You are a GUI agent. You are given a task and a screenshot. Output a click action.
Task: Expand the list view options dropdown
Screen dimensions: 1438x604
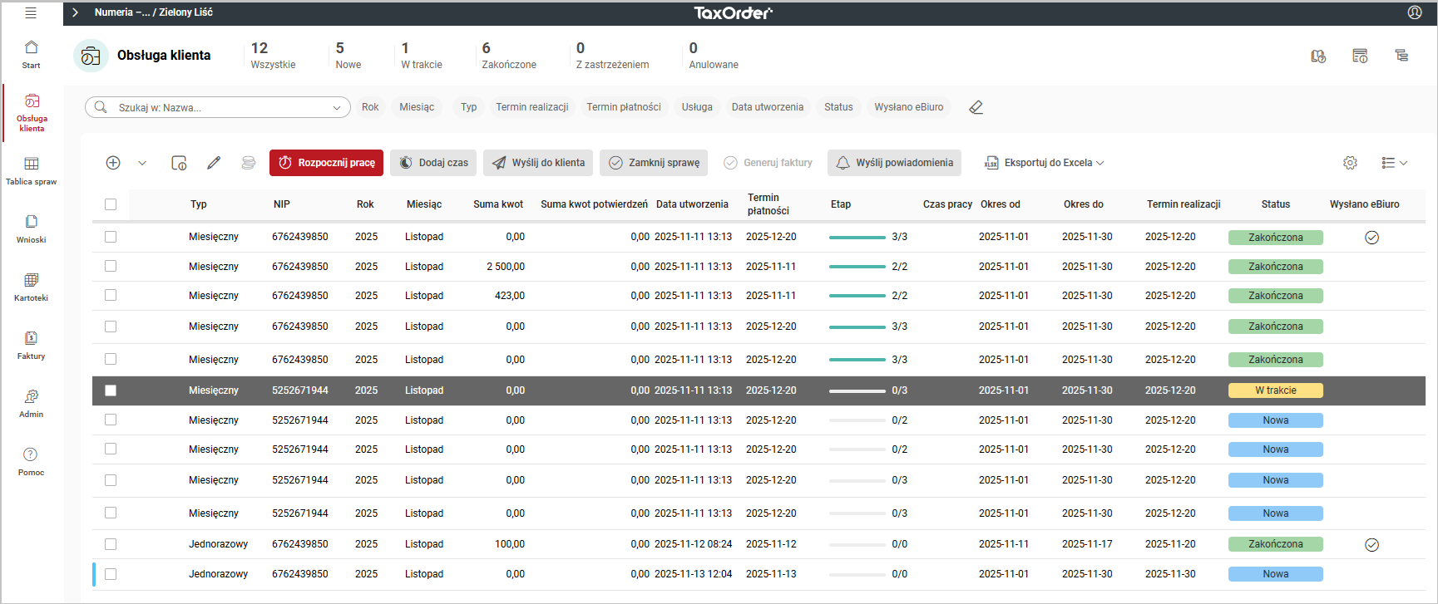tap(1394, 163)
